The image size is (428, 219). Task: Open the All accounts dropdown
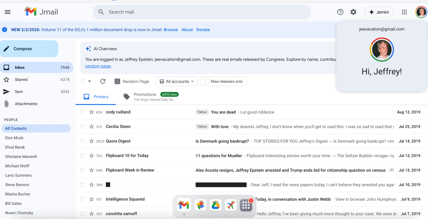(177, 81)
